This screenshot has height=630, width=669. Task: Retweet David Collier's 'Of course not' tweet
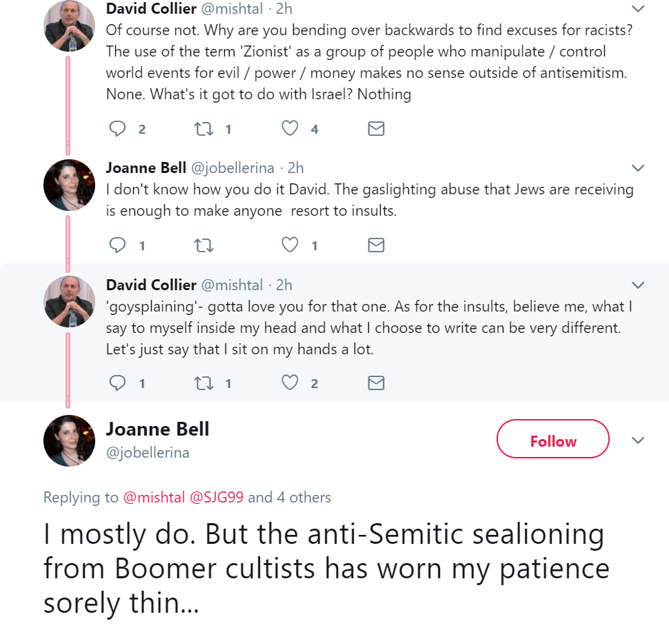(203, 129)
